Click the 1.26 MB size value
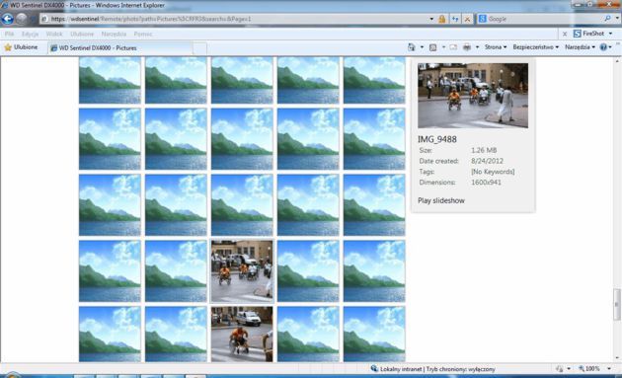Screen dimensions: 622x378 tap(484, 150)
